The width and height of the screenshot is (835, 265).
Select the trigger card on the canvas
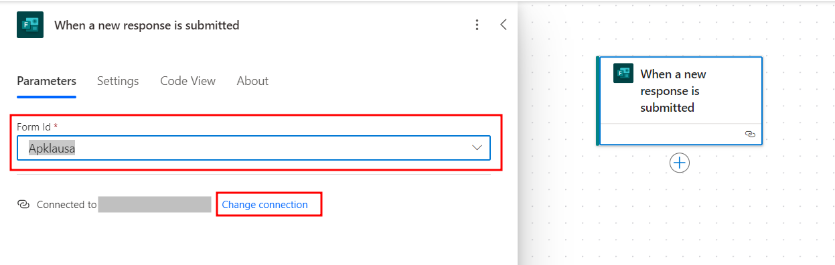pos(680,100)
